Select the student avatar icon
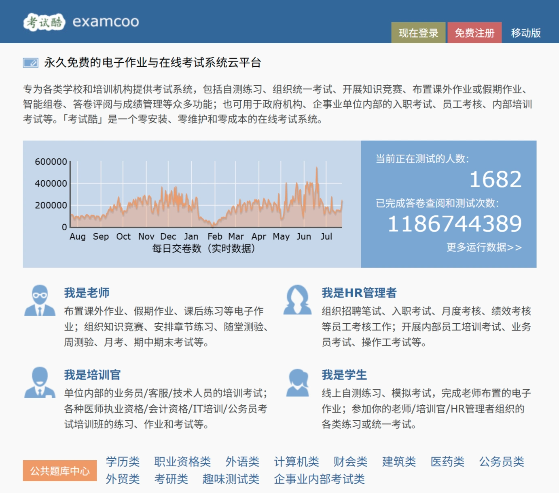Image resolution: width=559 pixels, height=493 pixels. pos(298,381)
